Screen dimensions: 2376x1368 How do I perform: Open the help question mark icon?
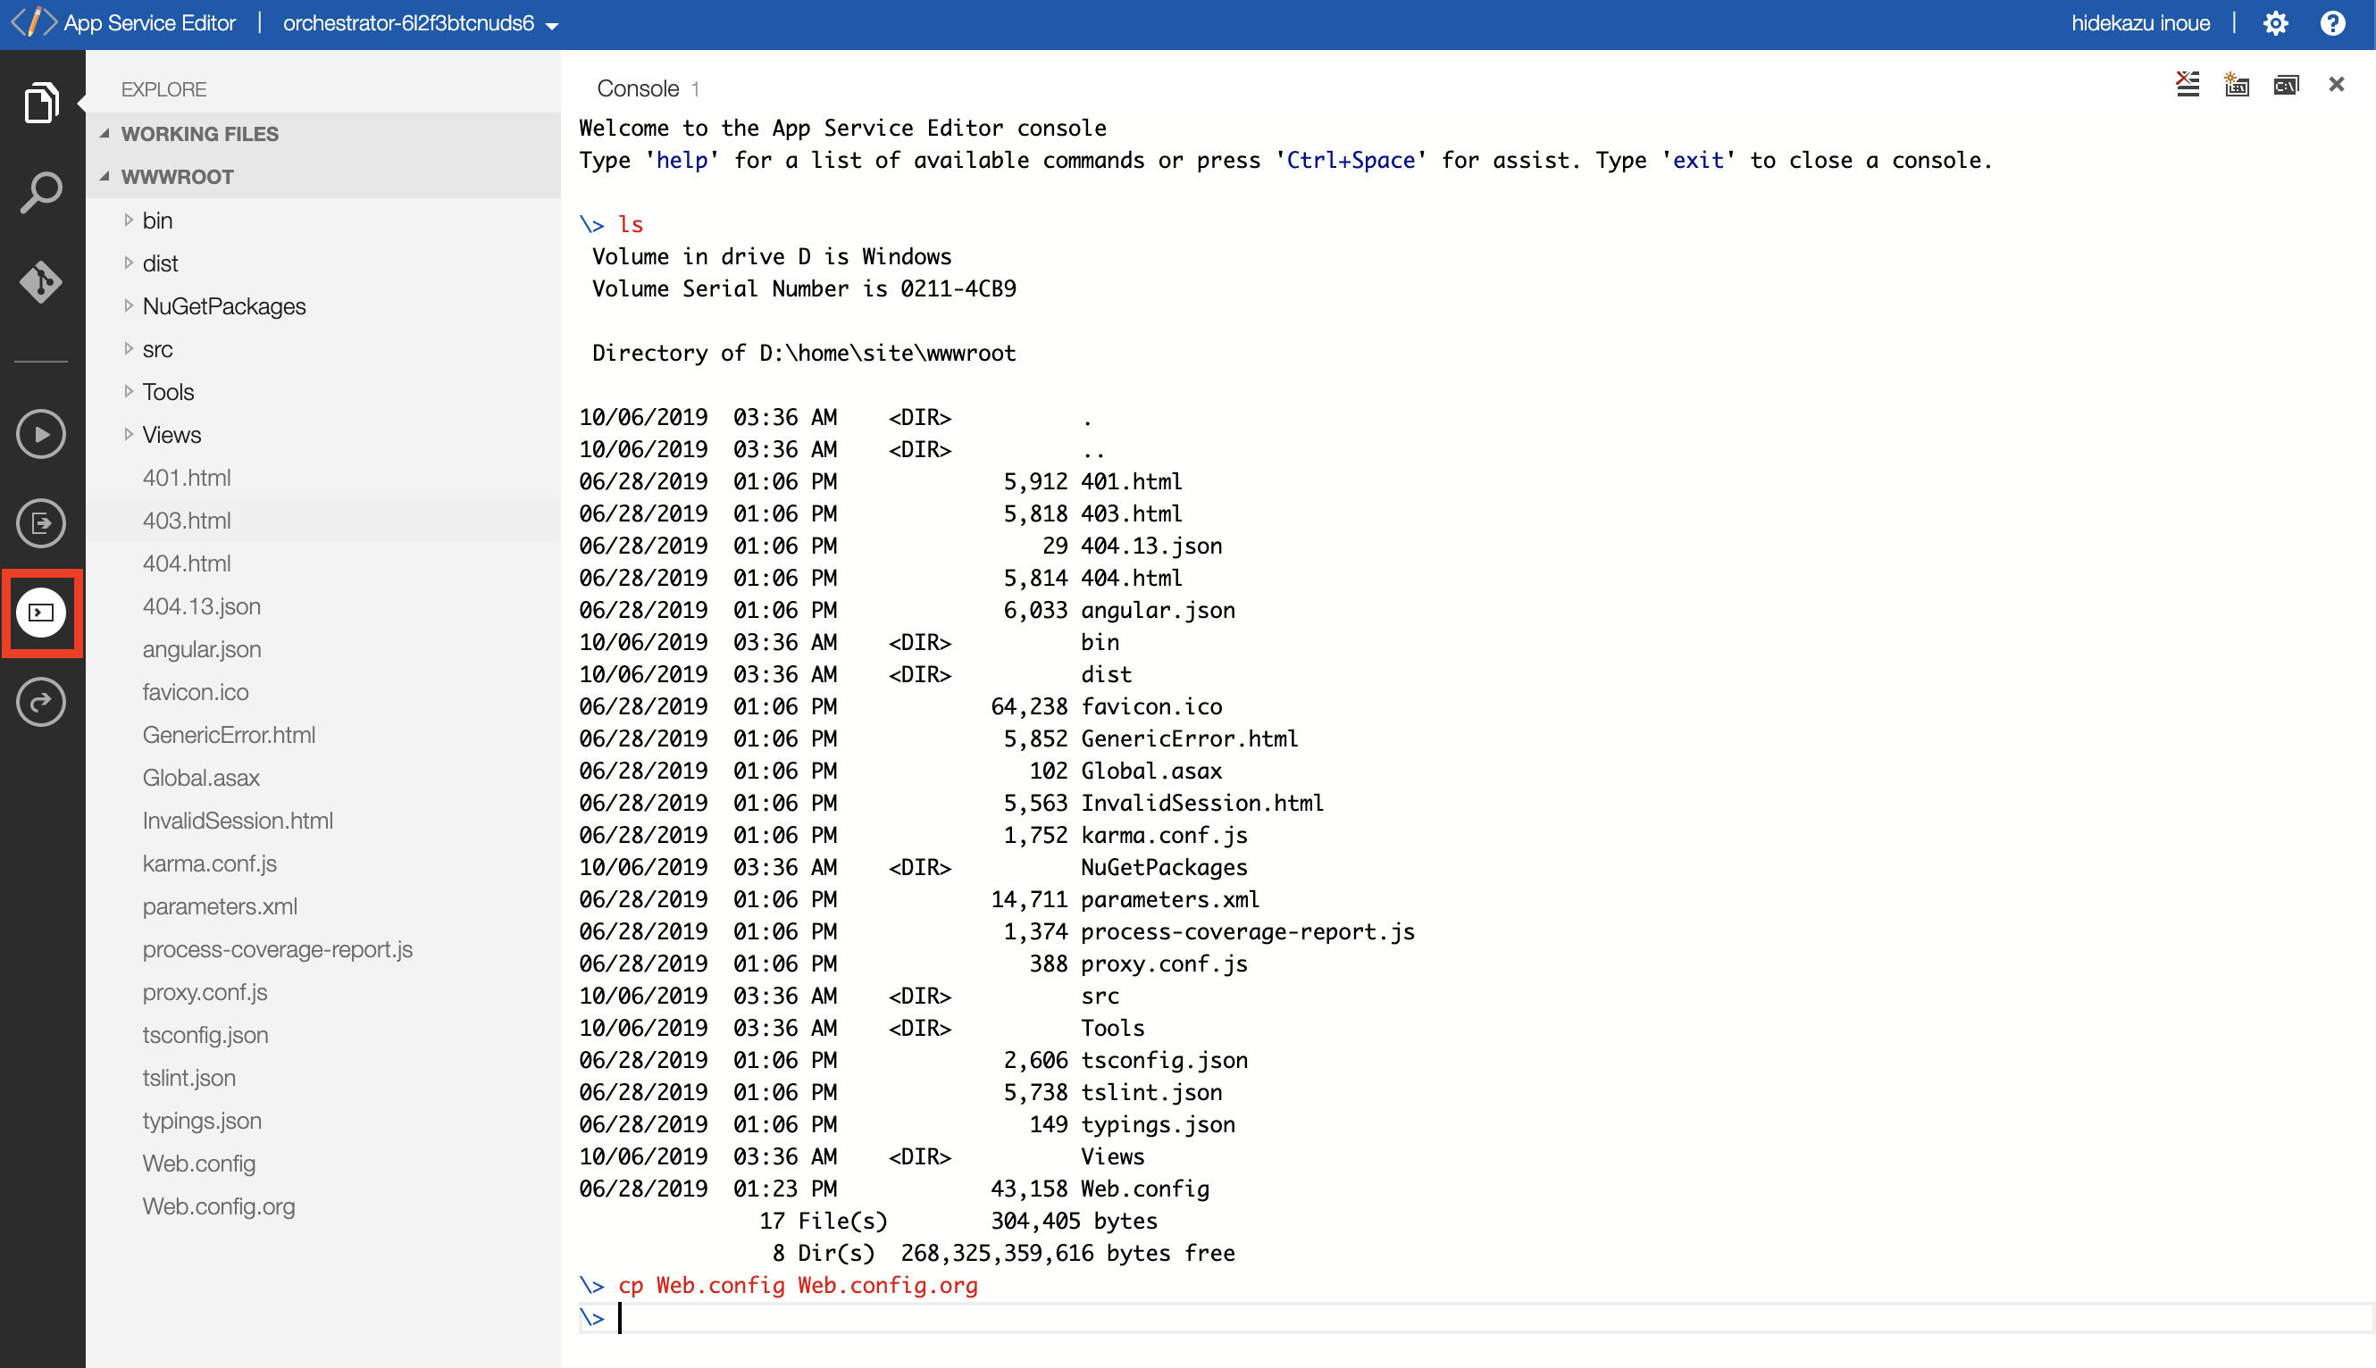[x=2332, y=23]
